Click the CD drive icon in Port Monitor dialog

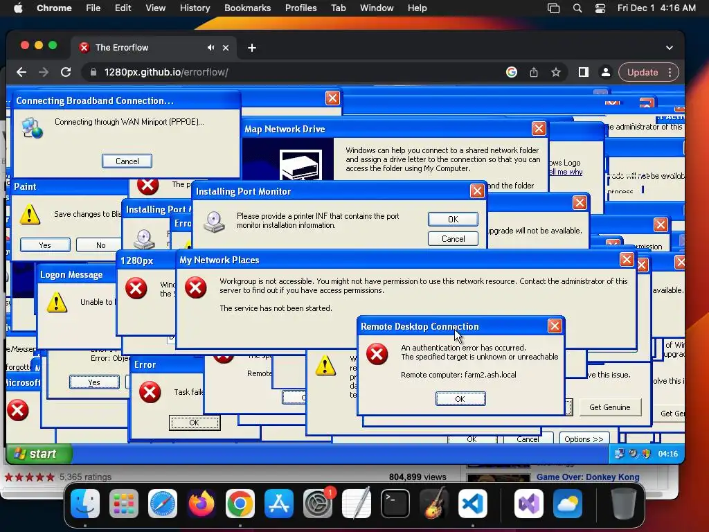click(x=214, y=222)
